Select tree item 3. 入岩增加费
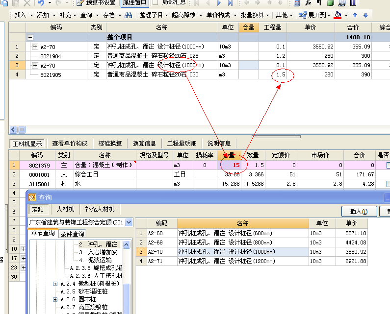 click(x=98, y=252)
